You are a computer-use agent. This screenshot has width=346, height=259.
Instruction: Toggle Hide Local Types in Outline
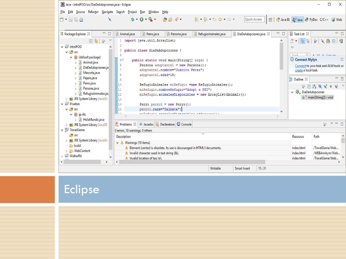click(x=336, y=86)
